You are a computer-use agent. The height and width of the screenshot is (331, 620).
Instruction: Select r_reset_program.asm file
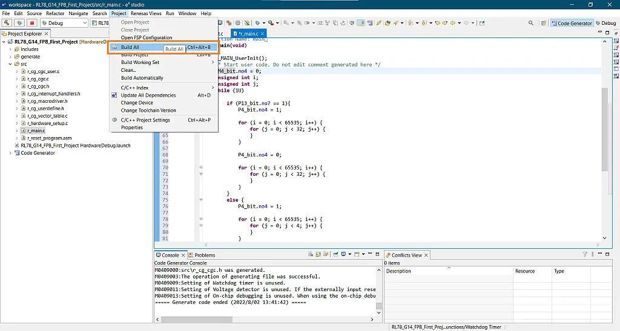tap(50, 138)
